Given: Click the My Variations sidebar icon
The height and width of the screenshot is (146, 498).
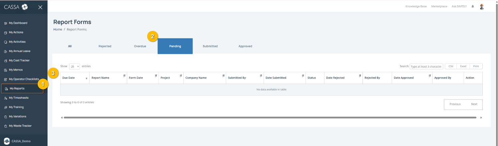Looking at the screenshot, I should click(x=5, y=117).
